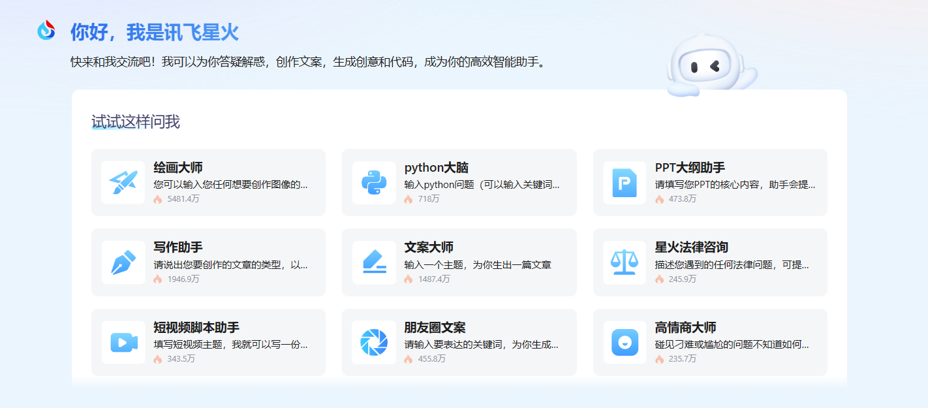Click the 高情商大师 smiley face icon
Screen dimensions: 928x408
pos(625,343)
